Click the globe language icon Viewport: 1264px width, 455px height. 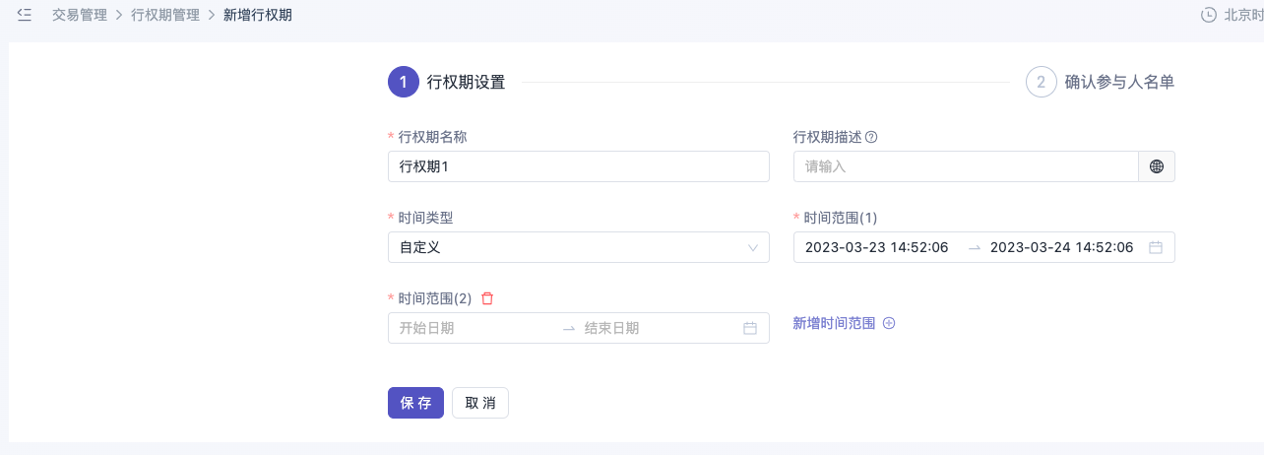tap(1157, 166)
